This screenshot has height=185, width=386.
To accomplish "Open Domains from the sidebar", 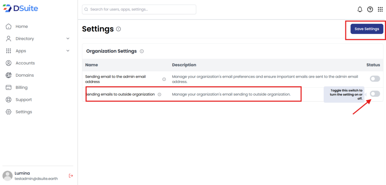I will (x=25, y=75).
